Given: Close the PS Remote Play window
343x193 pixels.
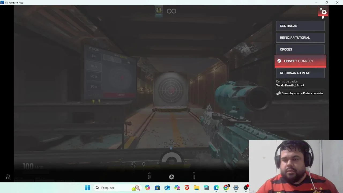Looking at the screenshot, I should pyautogui.click(x=337, y=2).
